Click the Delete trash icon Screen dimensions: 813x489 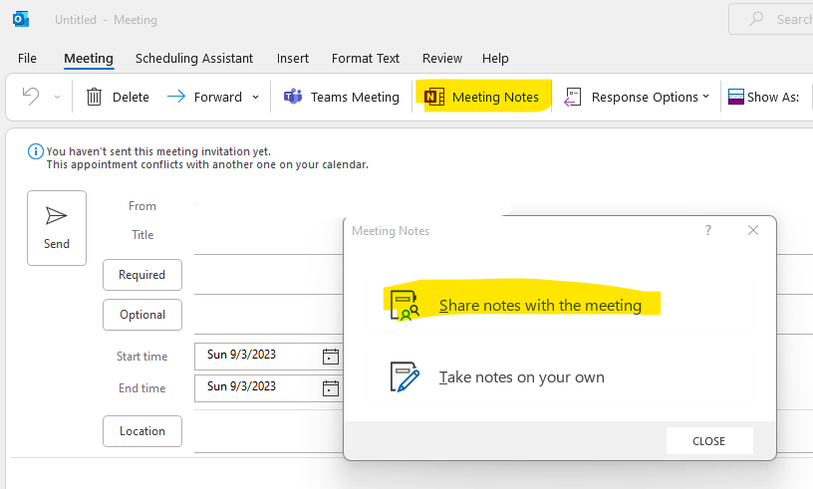[x=94, y=97]
